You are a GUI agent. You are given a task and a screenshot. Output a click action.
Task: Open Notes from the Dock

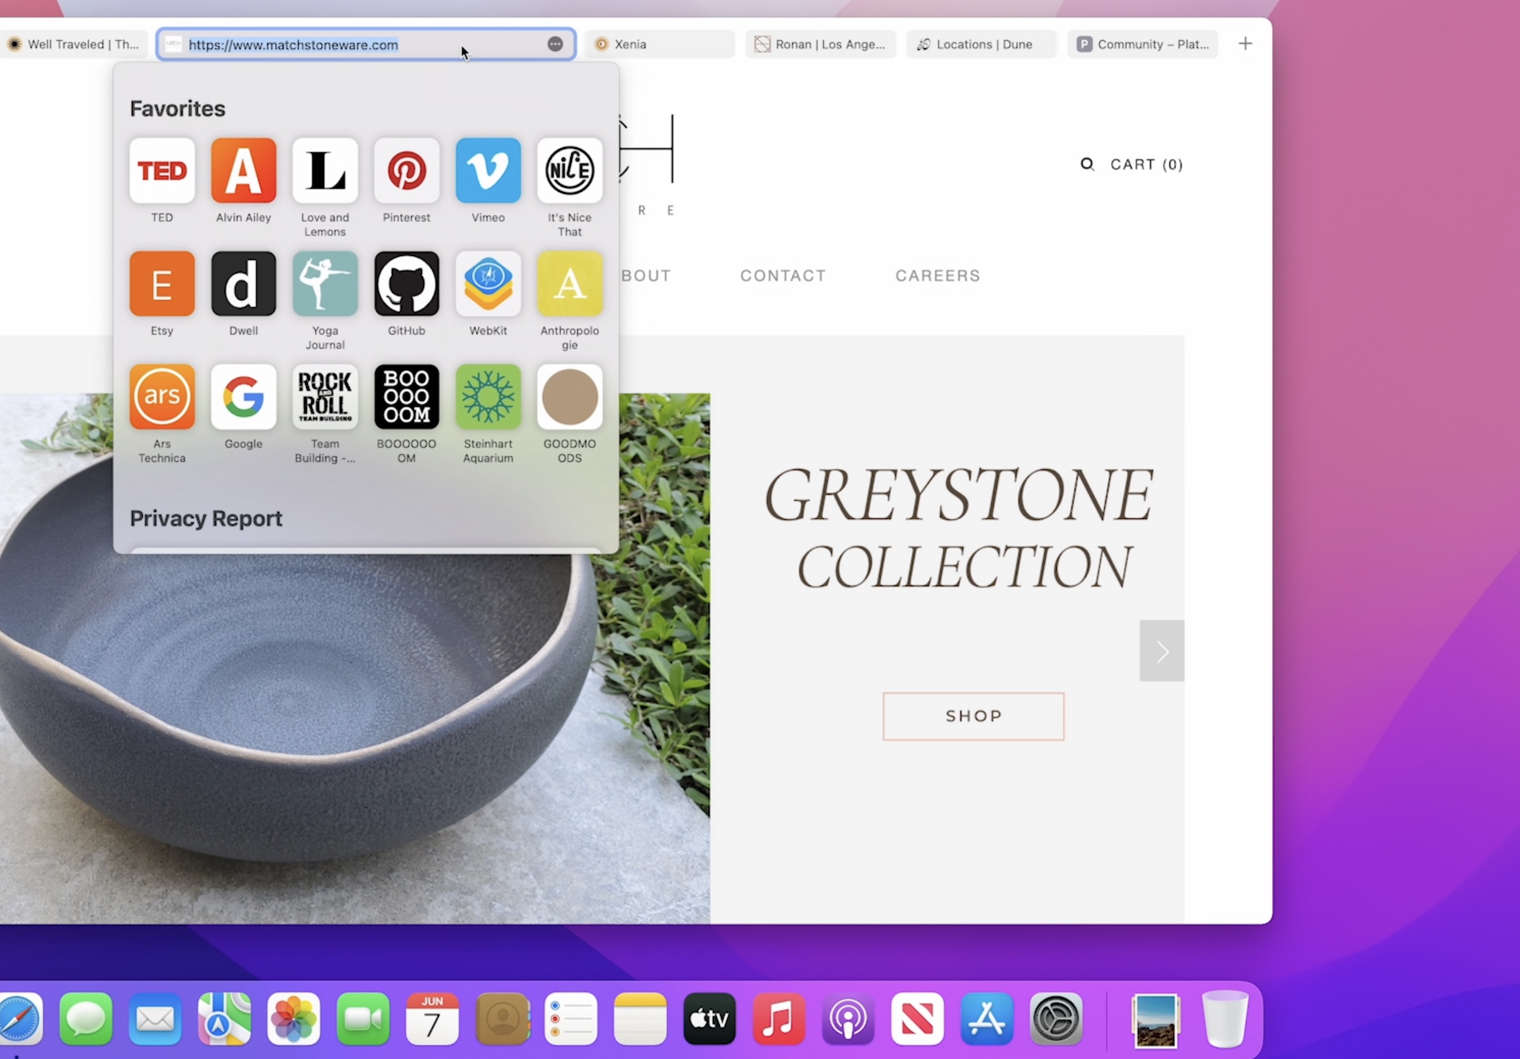640,1019
